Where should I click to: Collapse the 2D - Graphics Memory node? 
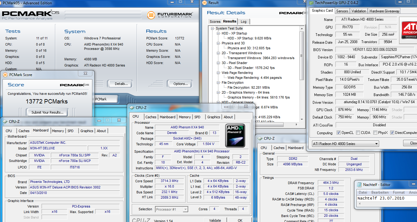(218, 92)
